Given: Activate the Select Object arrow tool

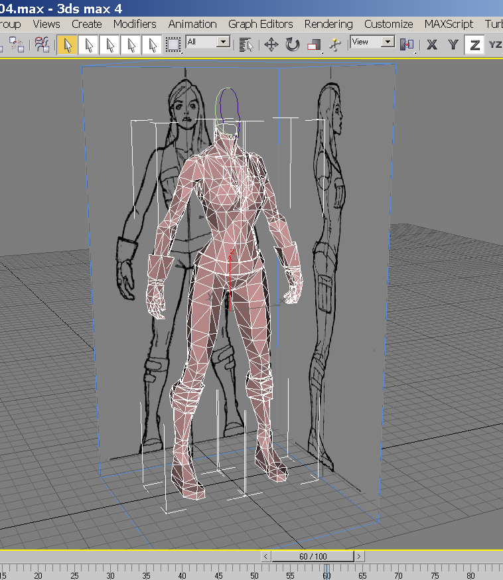Looking at the screenshot, I should tap(67, 44).
